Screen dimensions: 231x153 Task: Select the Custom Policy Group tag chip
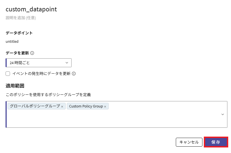tap(86, 106)
